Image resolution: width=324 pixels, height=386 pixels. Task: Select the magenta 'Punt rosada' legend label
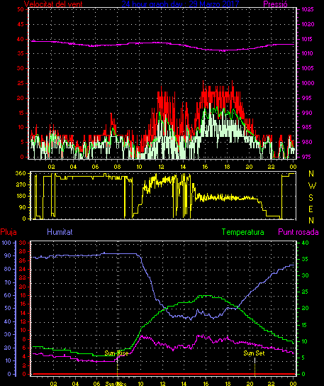pos(298,232)
